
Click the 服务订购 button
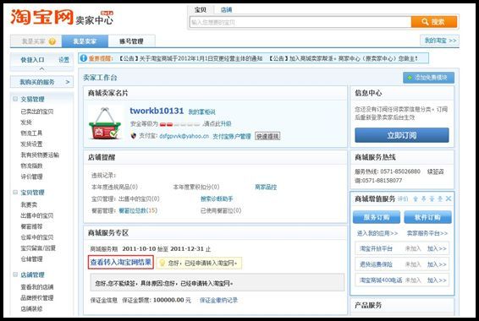click(x=377, y=217)
